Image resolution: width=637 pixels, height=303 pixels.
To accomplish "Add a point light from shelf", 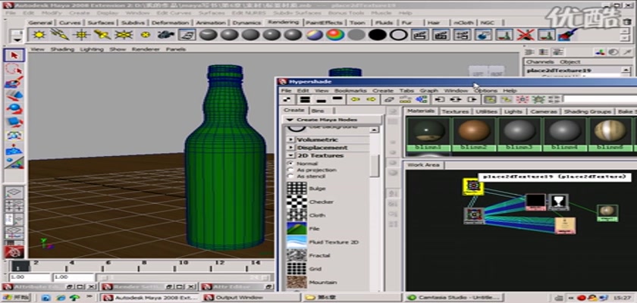I will [81, 35].
